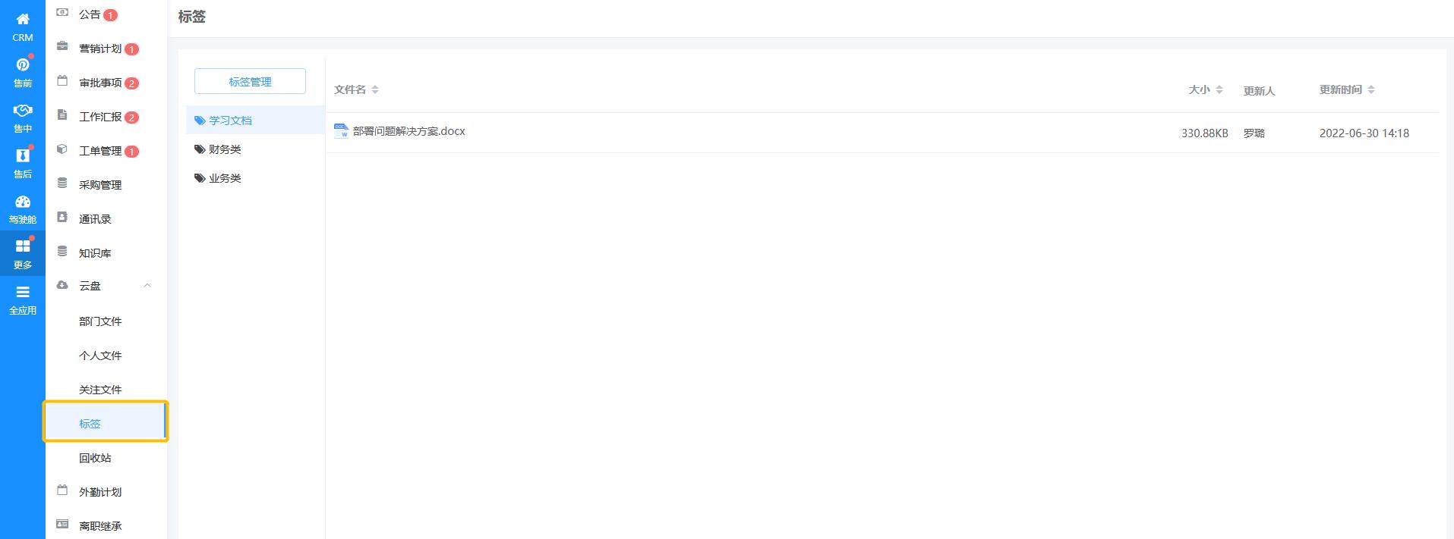The height and width of the screenshot is (539, 1454).
Task: Click the 售前 pre-sales icon
Action: 23,65
